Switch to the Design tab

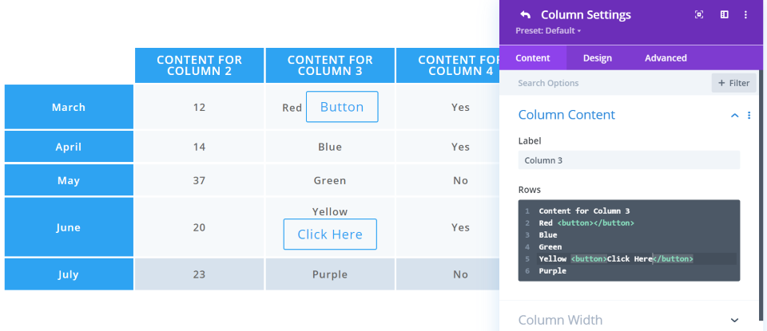(597, 58)
